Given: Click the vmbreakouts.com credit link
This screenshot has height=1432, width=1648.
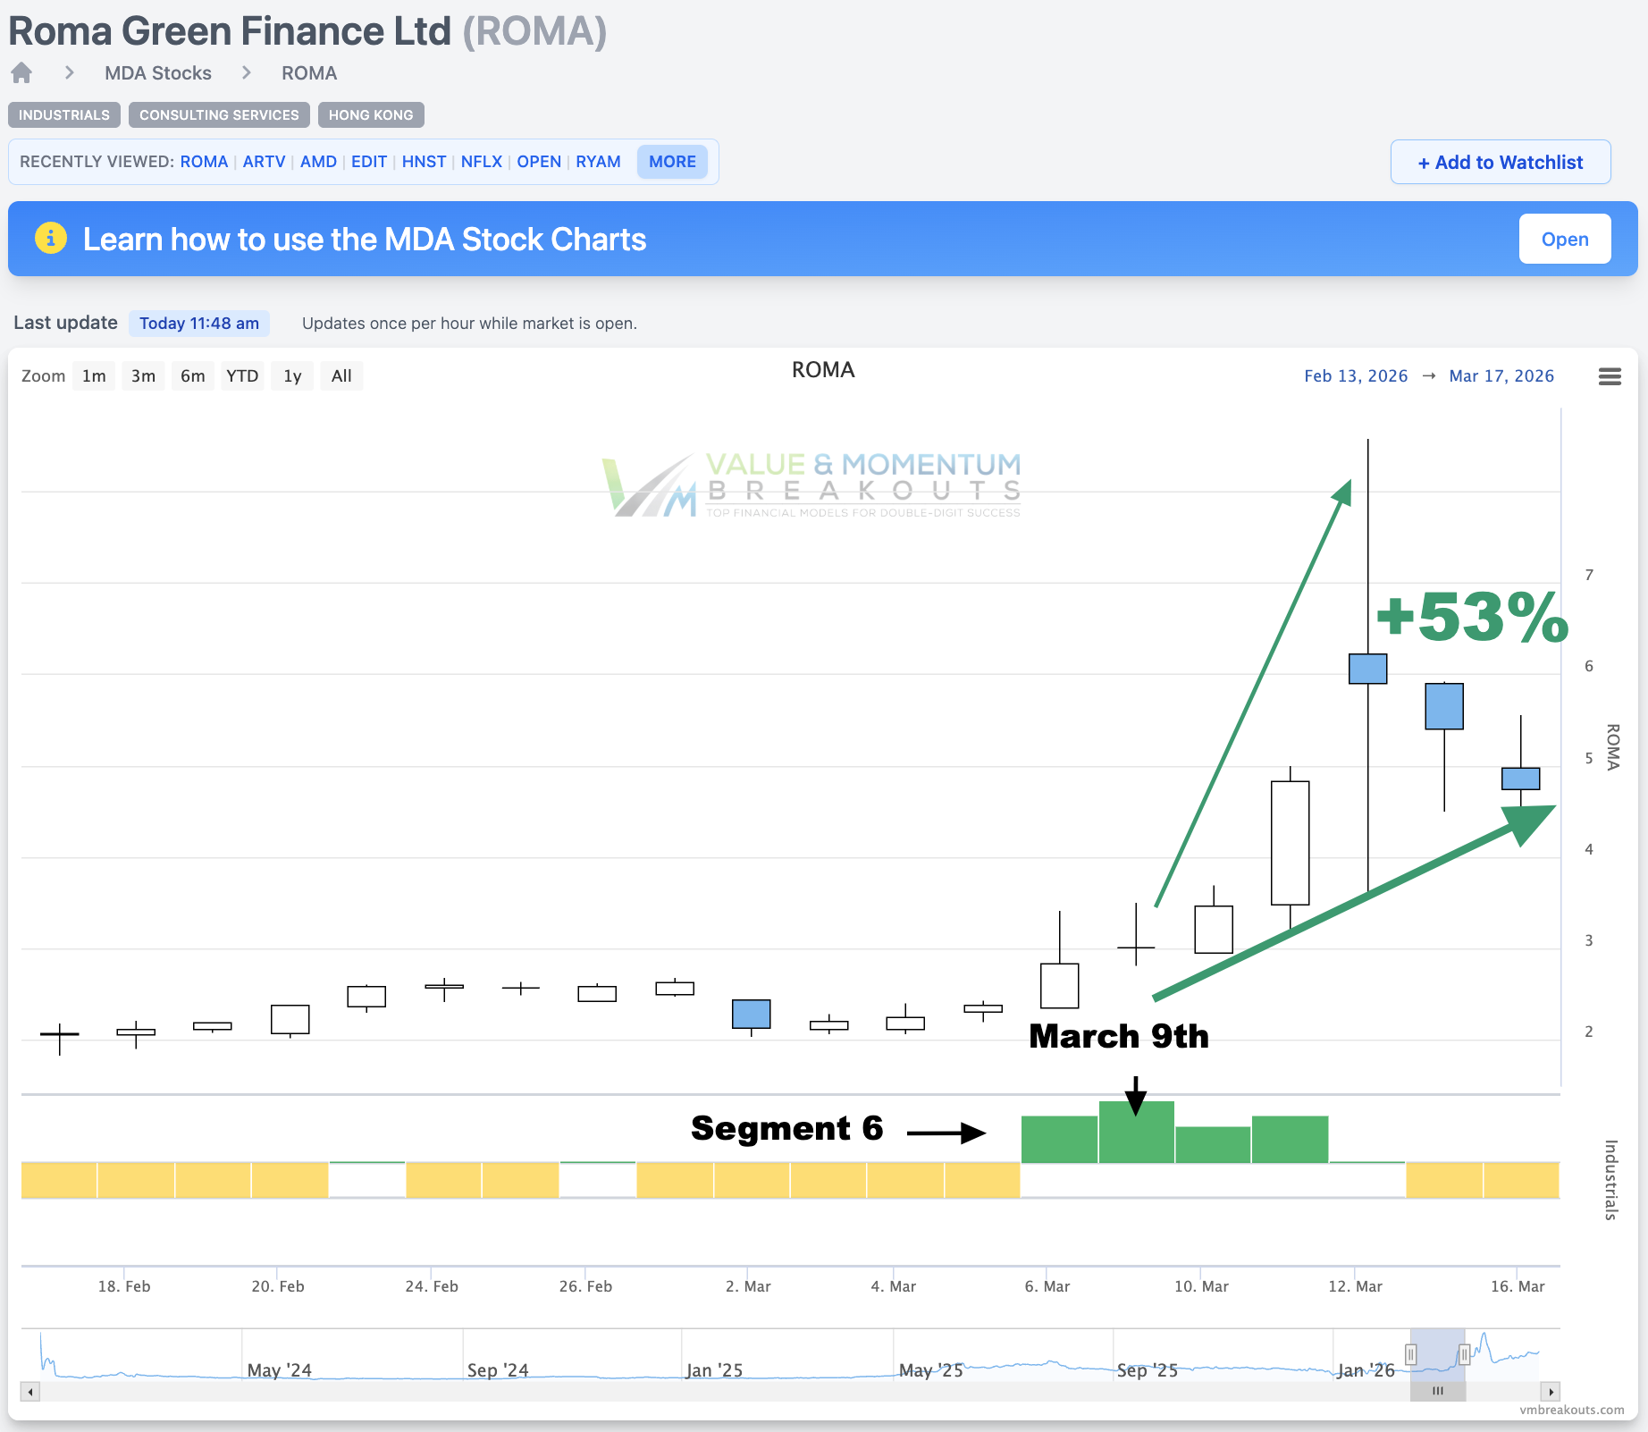Looking at the screenshot, I should [x=1571, y=1410].
